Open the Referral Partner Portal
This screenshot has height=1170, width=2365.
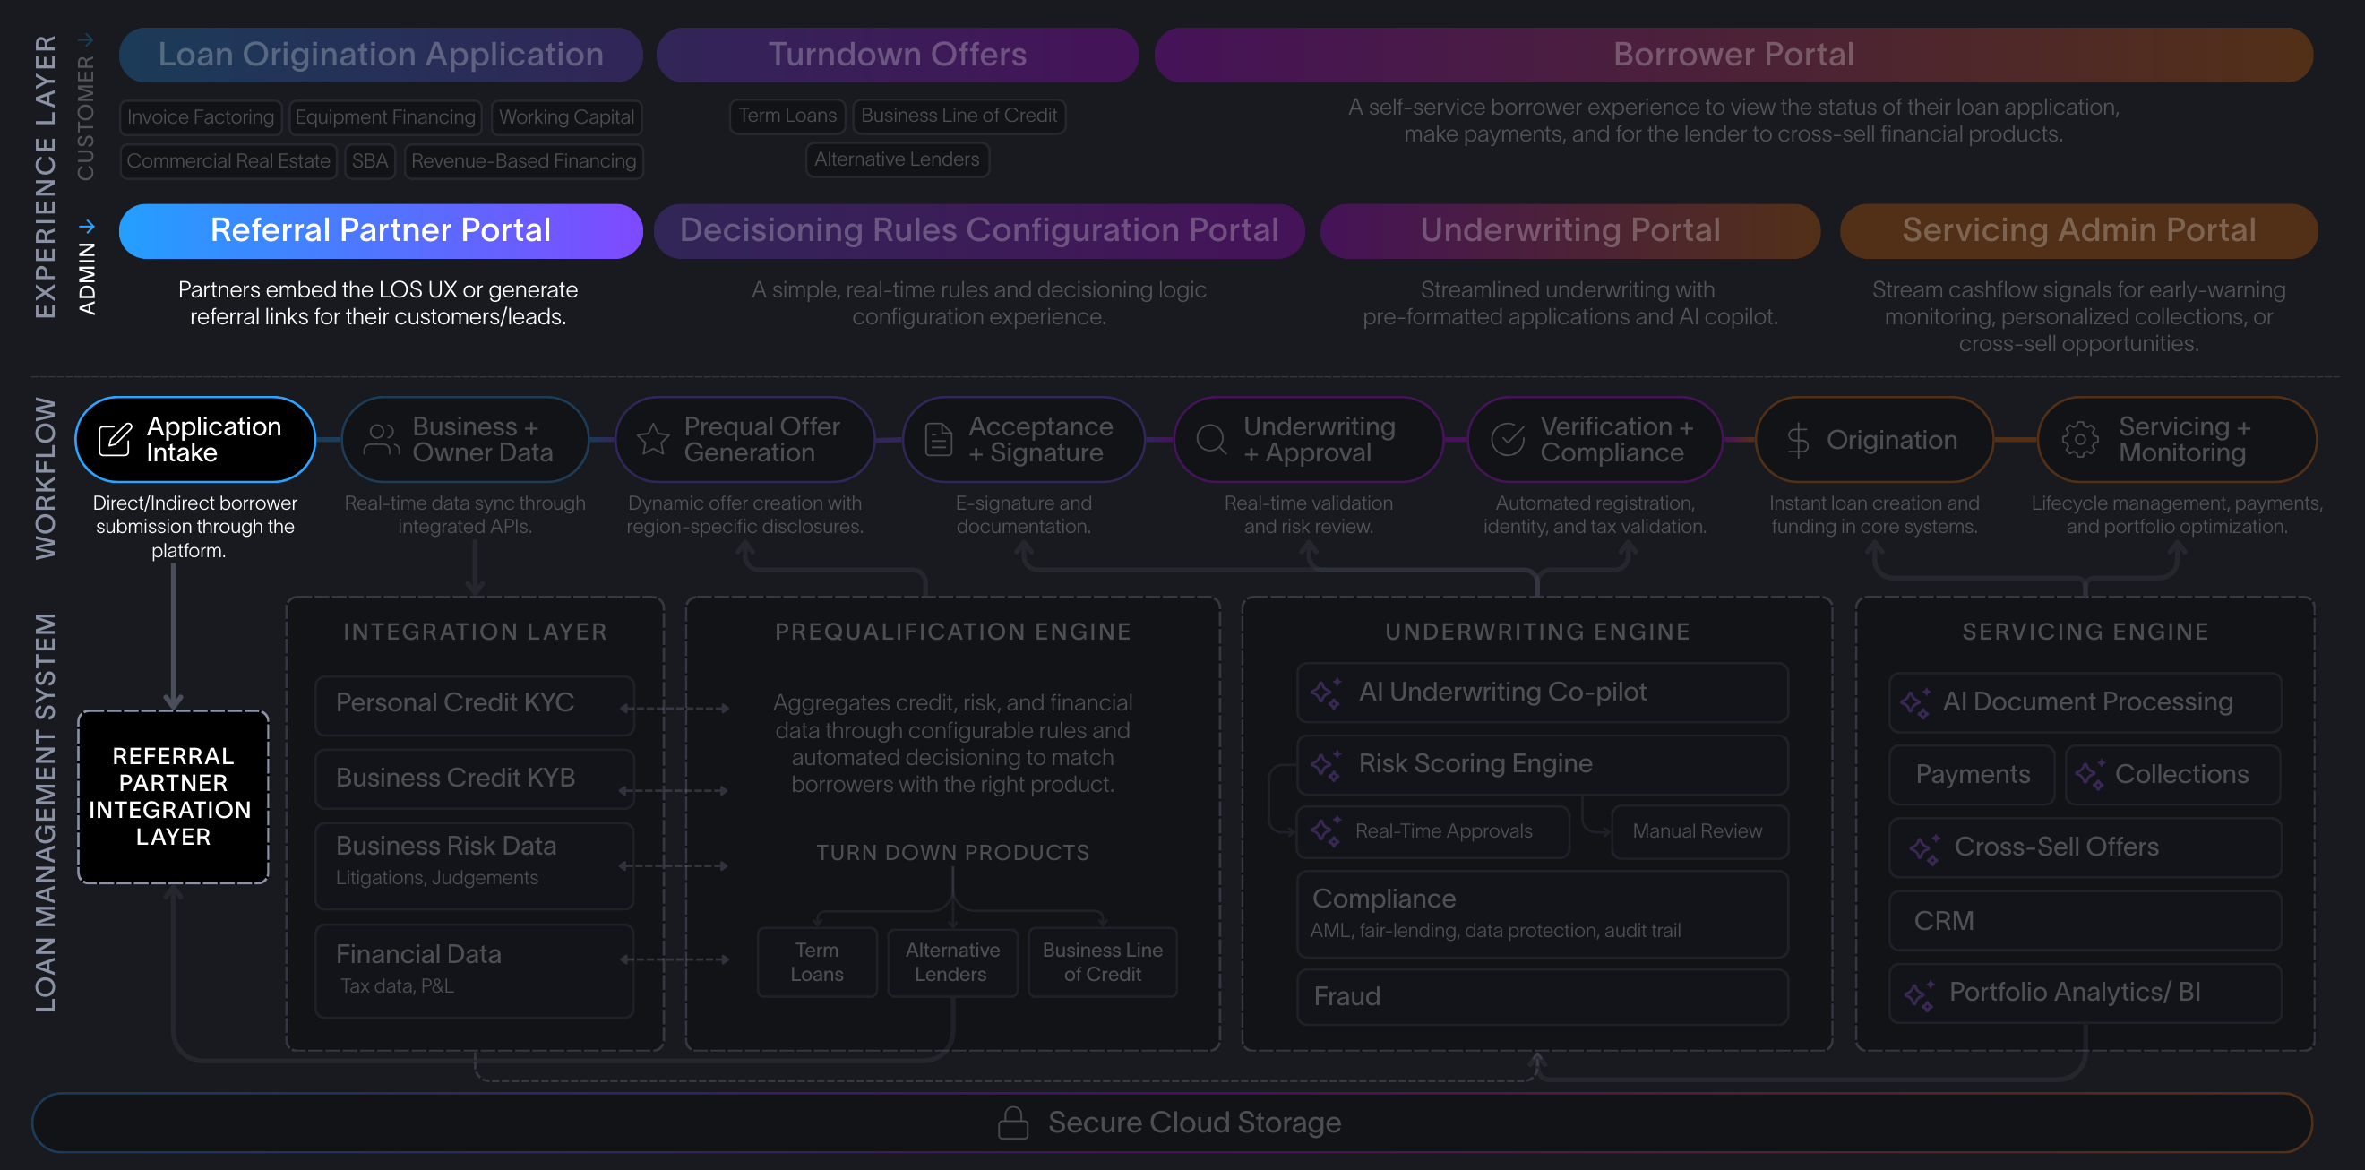click(x=380, y=229)
